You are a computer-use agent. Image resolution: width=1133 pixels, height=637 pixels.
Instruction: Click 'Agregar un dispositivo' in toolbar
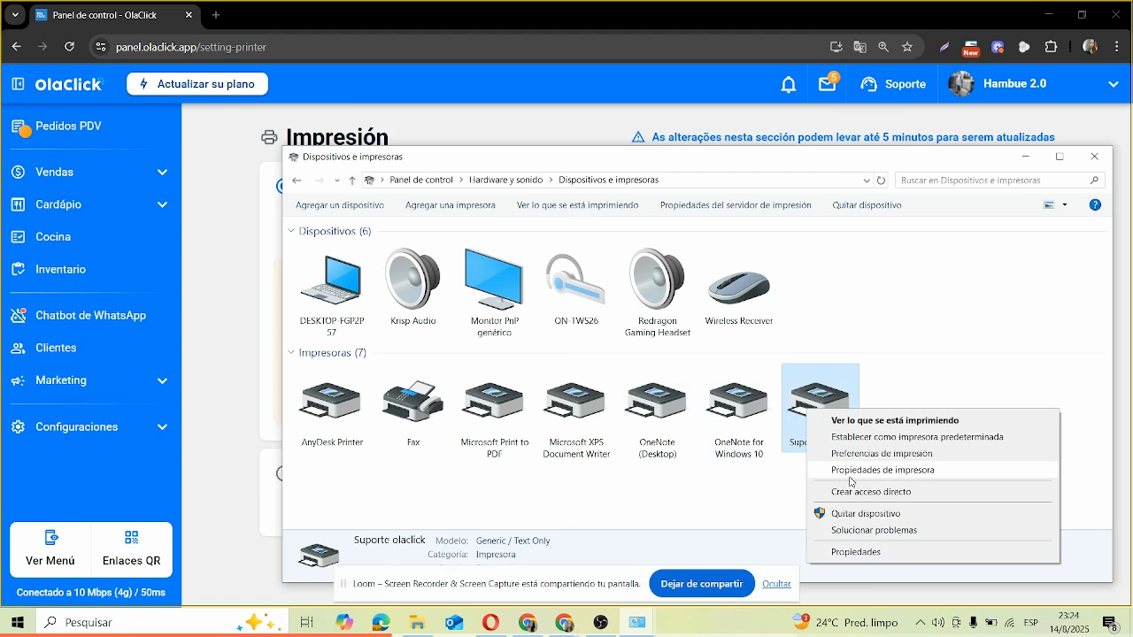click(x=340, y=205)
